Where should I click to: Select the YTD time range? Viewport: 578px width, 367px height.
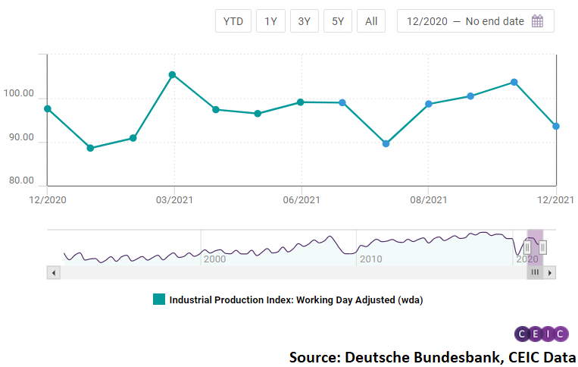[233, 21]
